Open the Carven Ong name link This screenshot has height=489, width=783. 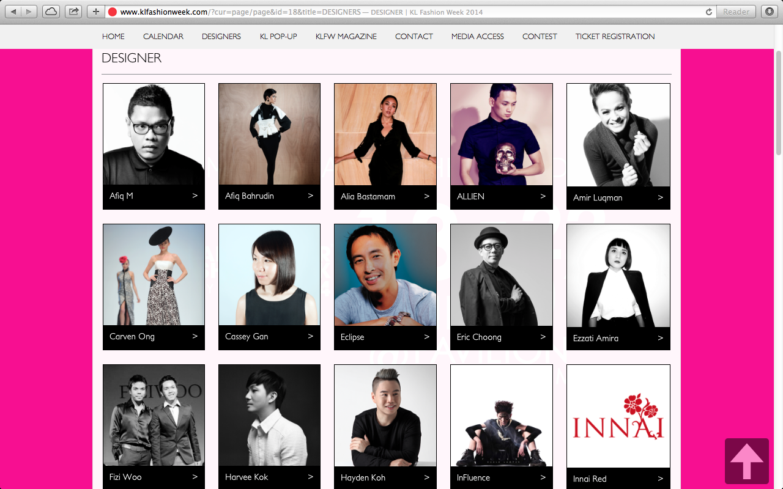pyautogui.click(x=132, y=337)
